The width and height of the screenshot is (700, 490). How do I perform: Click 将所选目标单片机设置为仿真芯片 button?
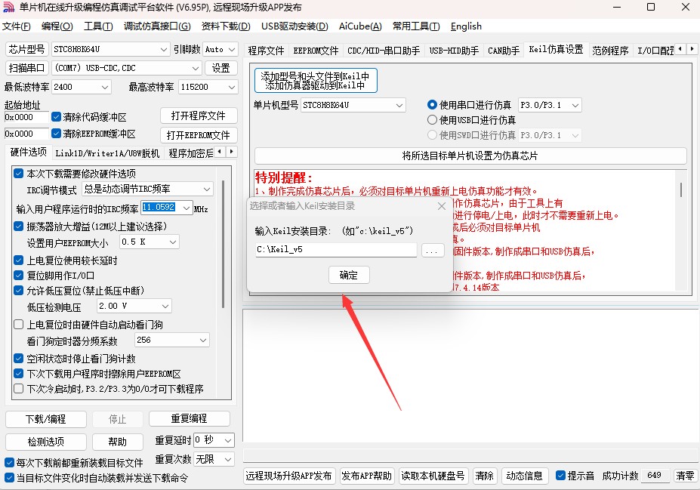tap(470, 156)
